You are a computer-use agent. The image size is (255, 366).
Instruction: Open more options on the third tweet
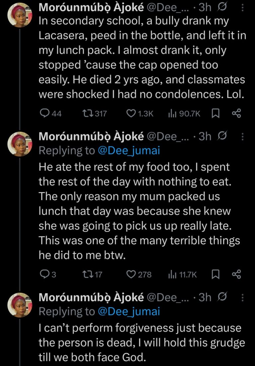[242, 297]
